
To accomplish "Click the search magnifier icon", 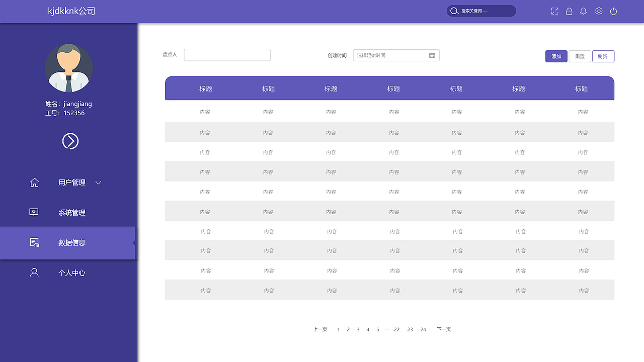I will tap(454, 11).
